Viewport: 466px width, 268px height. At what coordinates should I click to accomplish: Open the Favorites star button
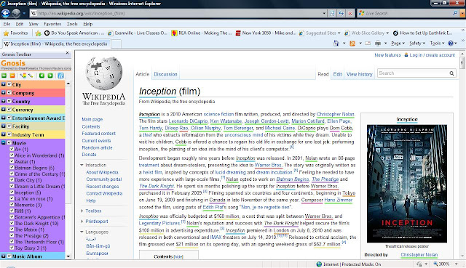coord(15,33)
